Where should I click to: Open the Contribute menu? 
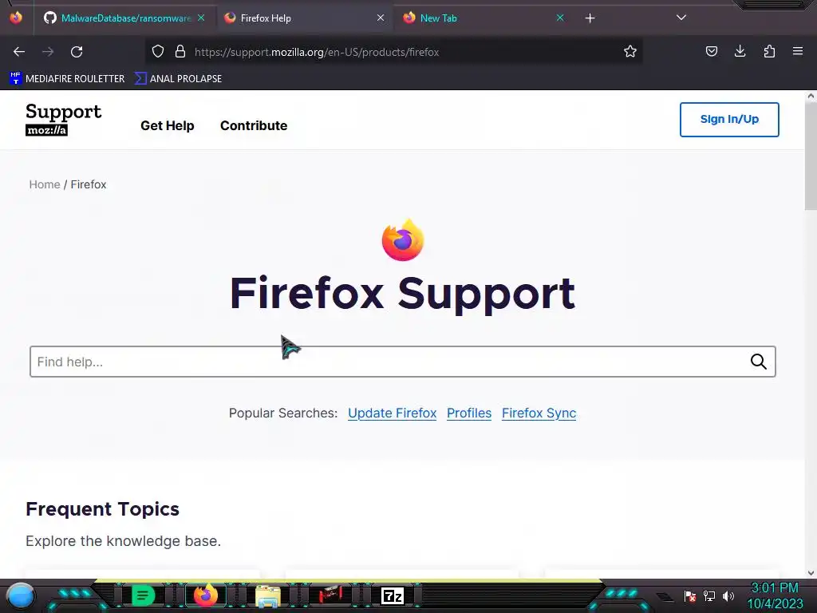tap(254, 125)
